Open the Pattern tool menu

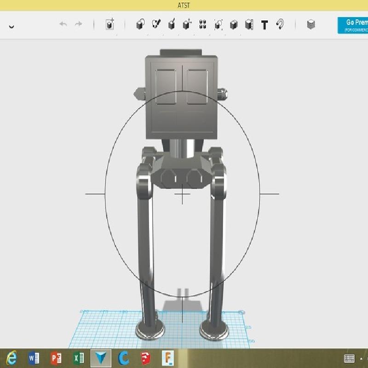[202, 24]
